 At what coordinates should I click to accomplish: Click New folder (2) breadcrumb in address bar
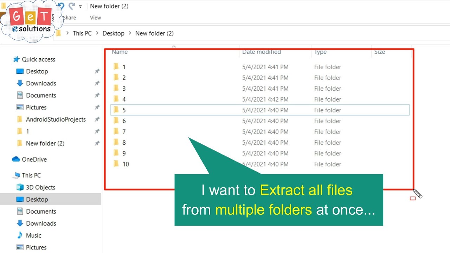154,33
